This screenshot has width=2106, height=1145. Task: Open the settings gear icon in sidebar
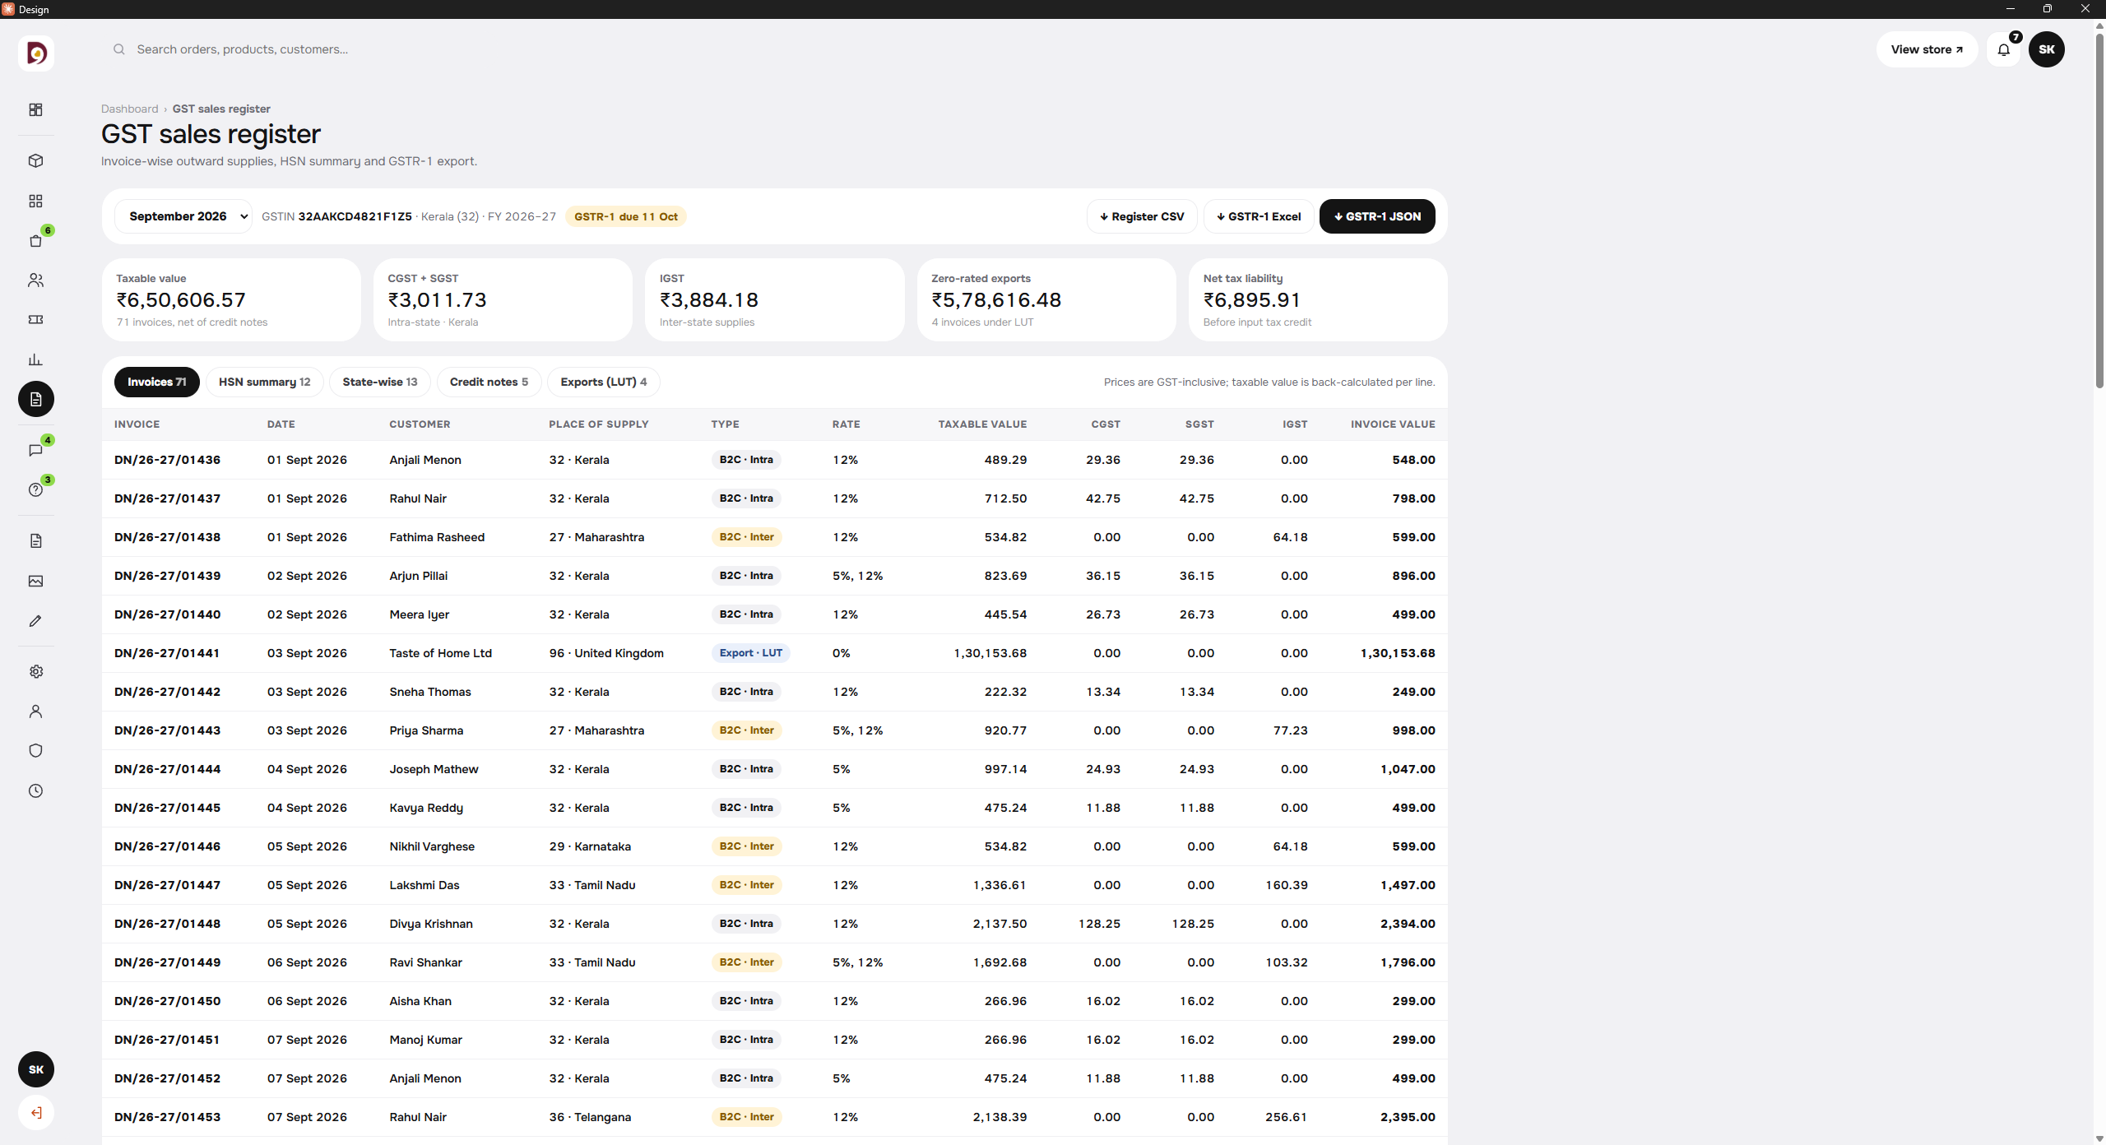35,672
